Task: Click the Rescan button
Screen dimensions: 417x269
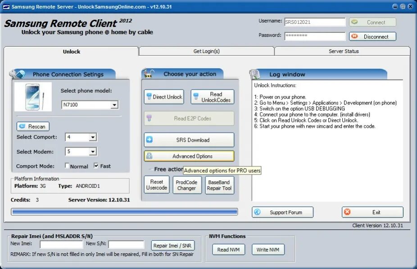Action: coord(33,126)
